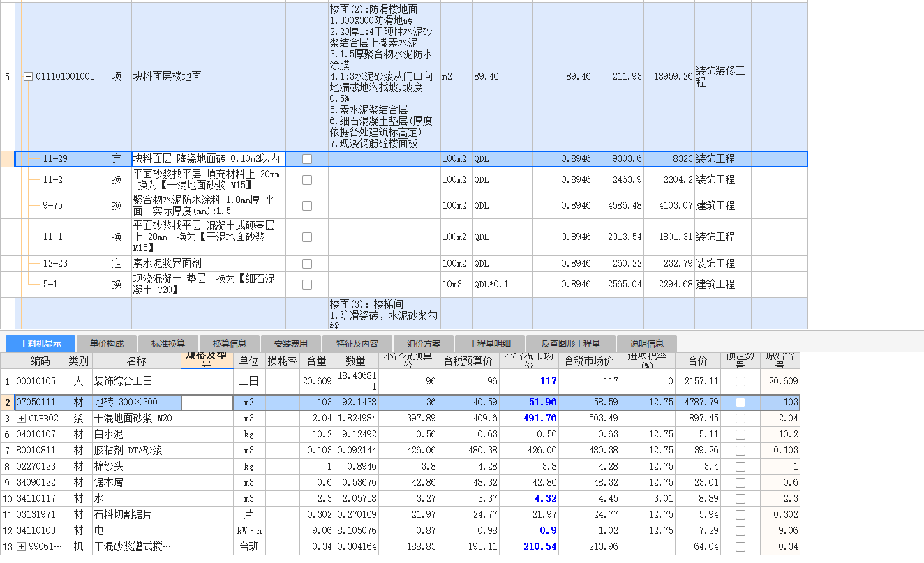Click the 楼面(2):防滑楼地面 feature description cell
Viewport: 924px width, 563px height.
click(x=384, y=77)
